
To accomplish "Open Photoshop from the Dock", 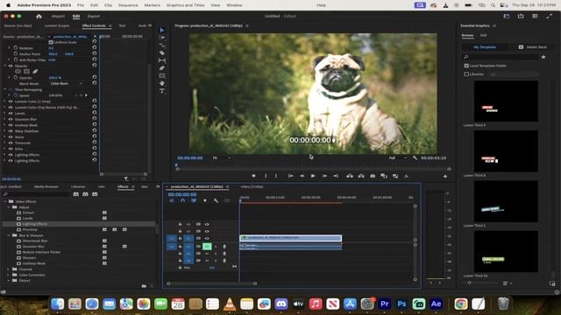I will pos(401,304).
